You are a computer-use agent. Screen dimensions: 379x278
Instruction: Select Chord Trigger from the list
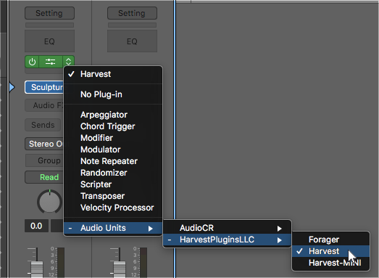107,126
